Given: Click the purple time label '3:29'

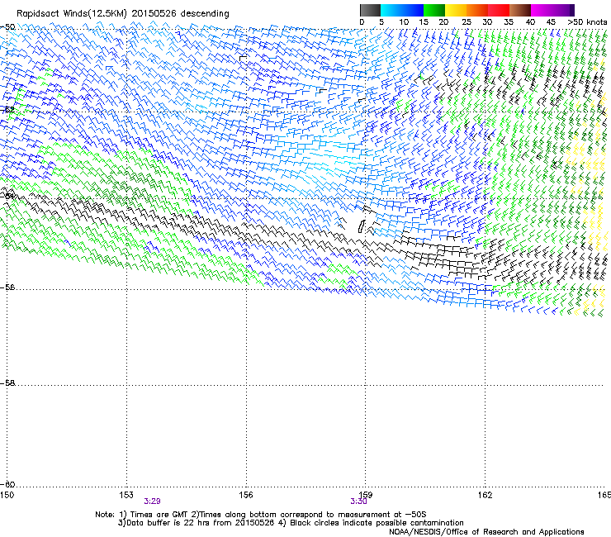Looking at the screenshot, I should [153, 501].
